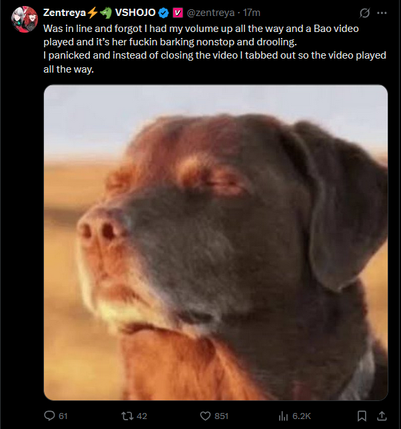The image size is (401, 429).
Task: Click the repost arrows icon
Action: pos(127,416)
